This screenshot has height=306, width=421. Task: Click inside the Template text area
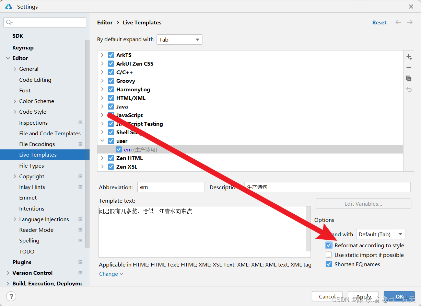(x=202, y=232)
